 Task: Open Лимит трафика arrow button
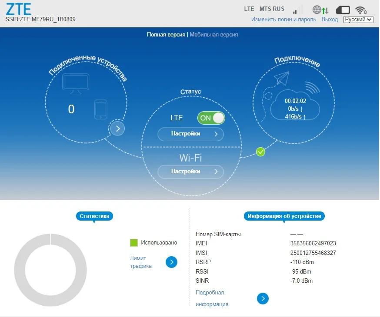tap(171, 262)
